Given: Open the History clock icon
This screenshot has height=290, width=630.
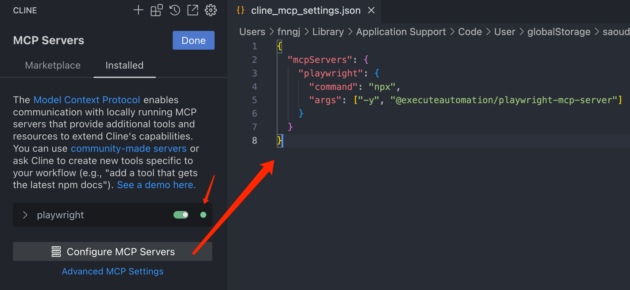Looking at the screenshot, I should [x=175, y=10].
